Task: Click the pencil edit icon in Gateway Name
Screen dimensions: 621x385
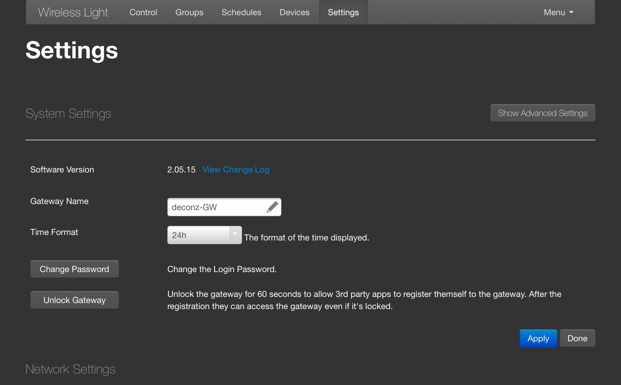Action: [x=272, y=207]
